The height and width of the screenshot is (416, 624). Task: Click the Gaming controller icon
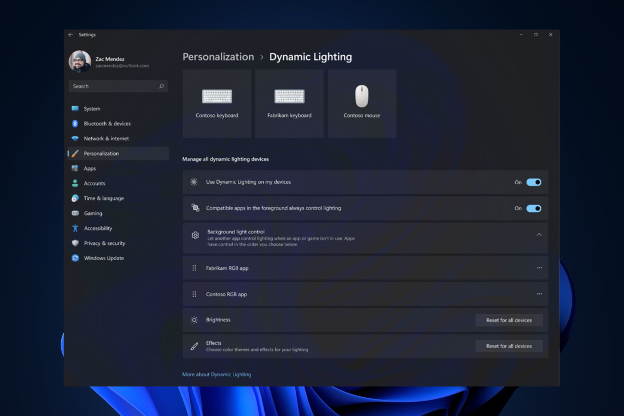coord(75,213)
